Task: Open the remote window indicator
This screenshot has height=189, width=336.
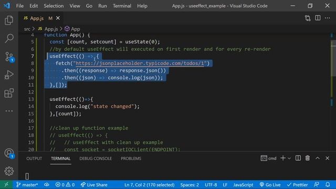Action: [6, 184]
